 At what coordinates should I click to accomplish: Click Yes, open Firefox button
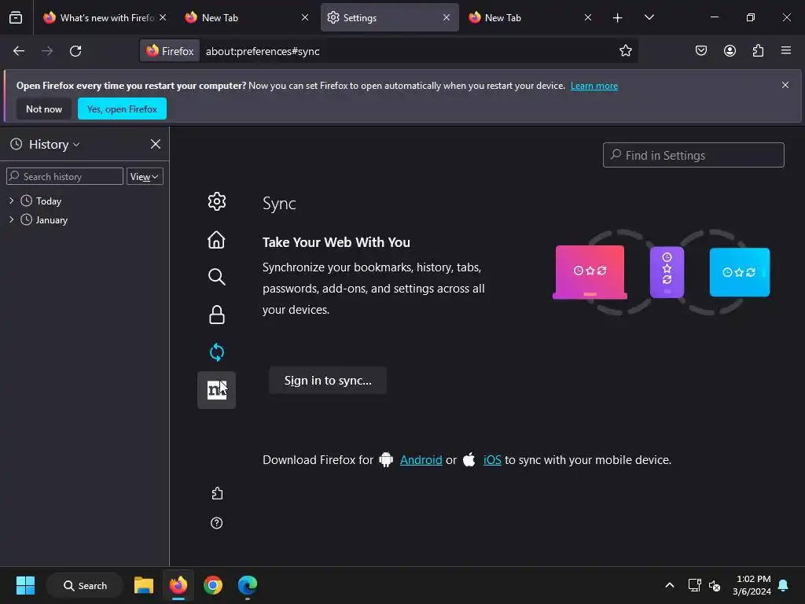122,109
